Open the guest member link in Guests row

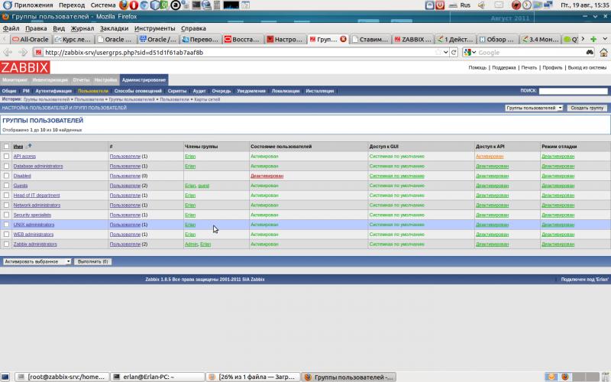click(203, 186)
